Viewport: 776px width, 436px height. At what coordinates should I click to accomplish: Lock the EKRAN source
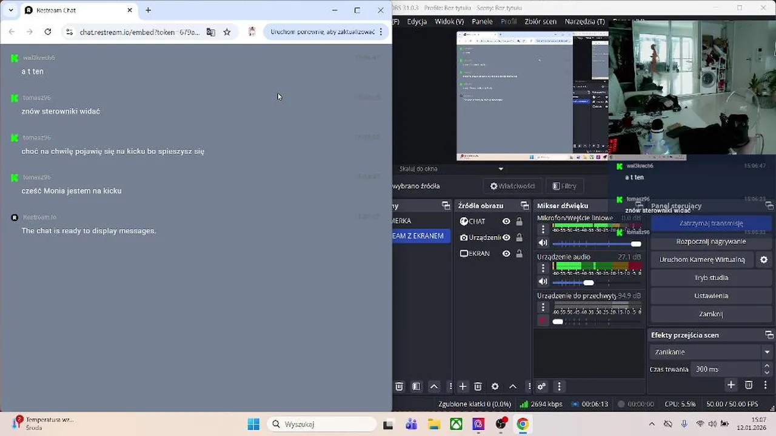519,254
